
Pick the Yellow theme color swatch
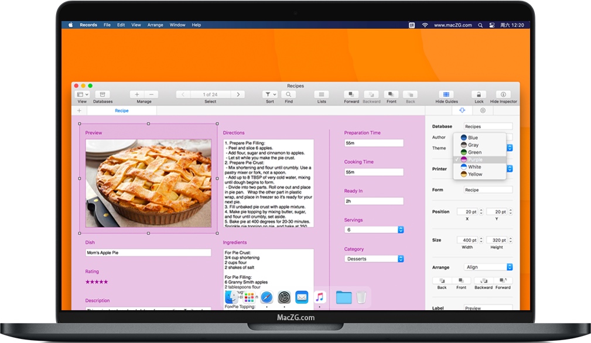point(464,174)
